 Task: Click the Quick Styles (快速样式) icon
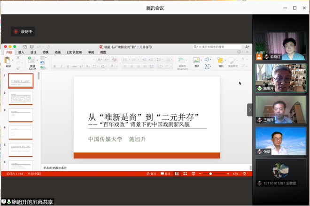pyautogui.click(x=232, y=61)
